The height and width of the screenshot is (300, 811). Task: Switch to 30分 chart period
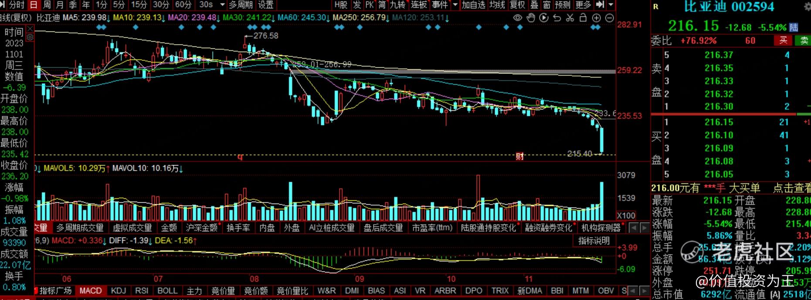(x=161, y=5)
